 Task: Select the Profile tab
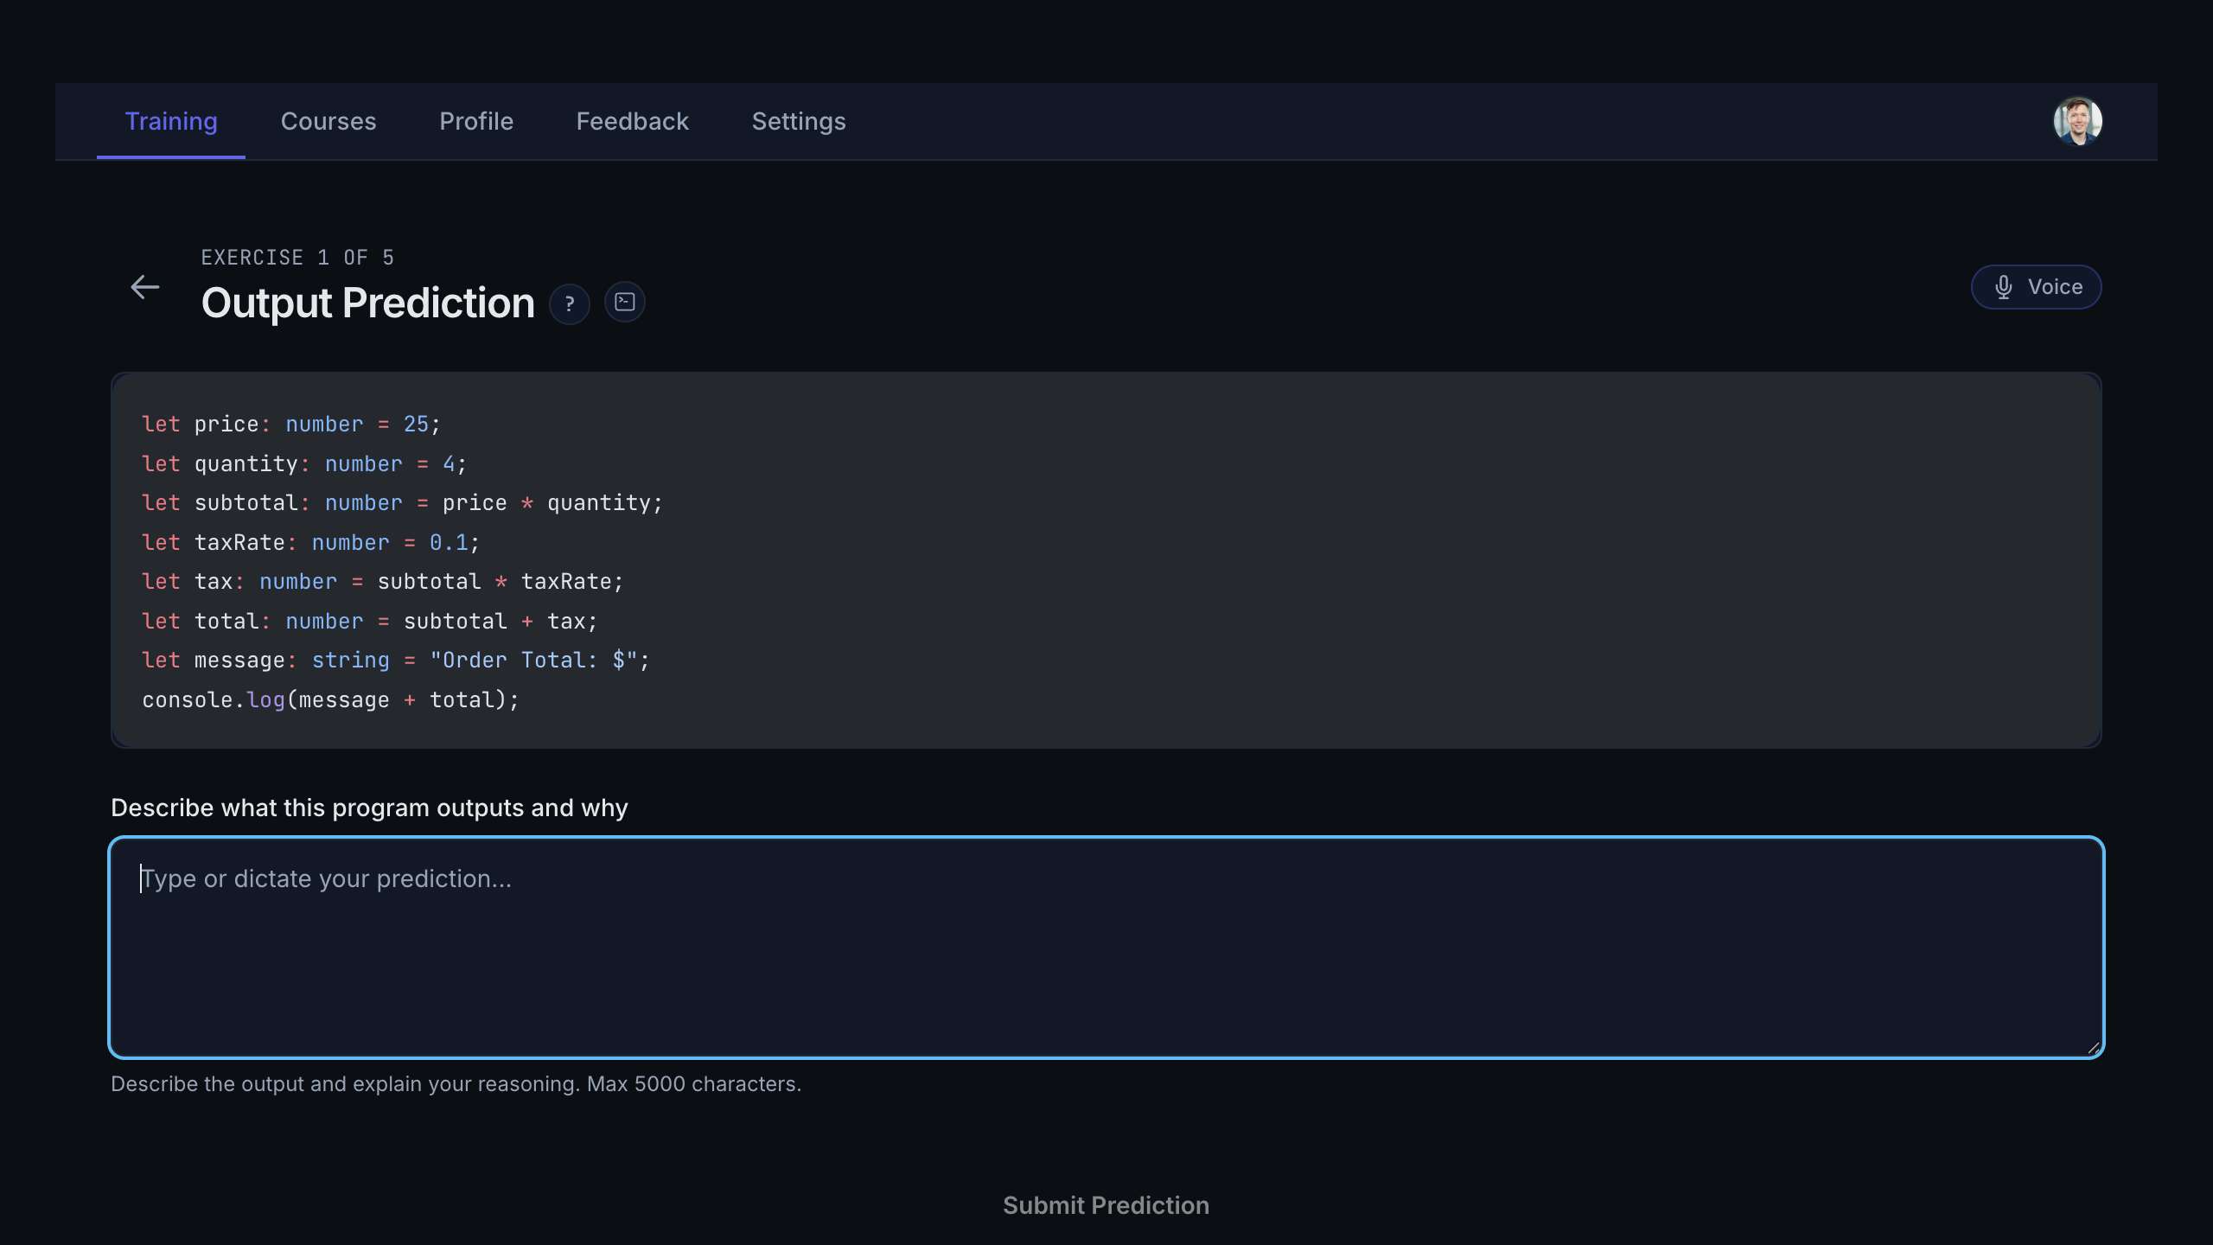pyautogui.click(x=476, y=121)
